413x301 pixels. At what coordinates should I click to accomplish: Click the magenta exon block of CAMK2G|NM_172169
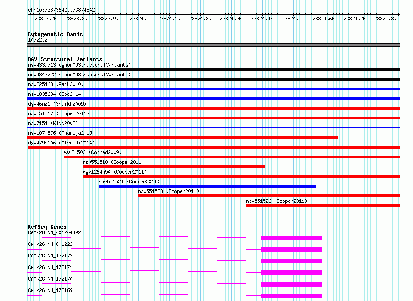click(291, 296)
